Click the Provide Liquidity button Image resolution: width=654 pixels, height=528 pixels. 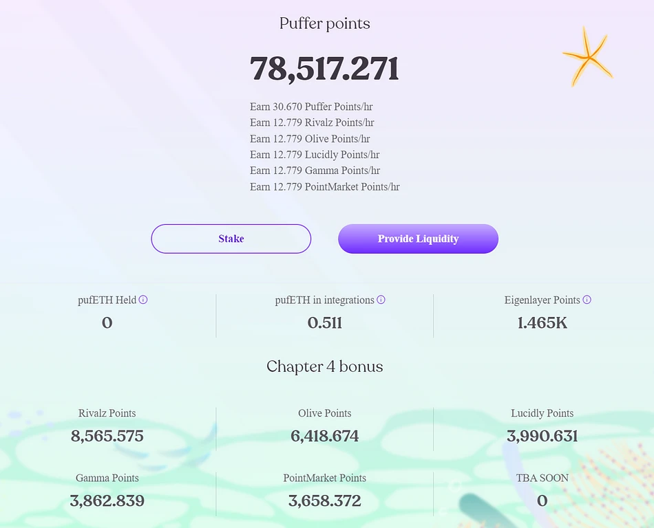[418, 239]
